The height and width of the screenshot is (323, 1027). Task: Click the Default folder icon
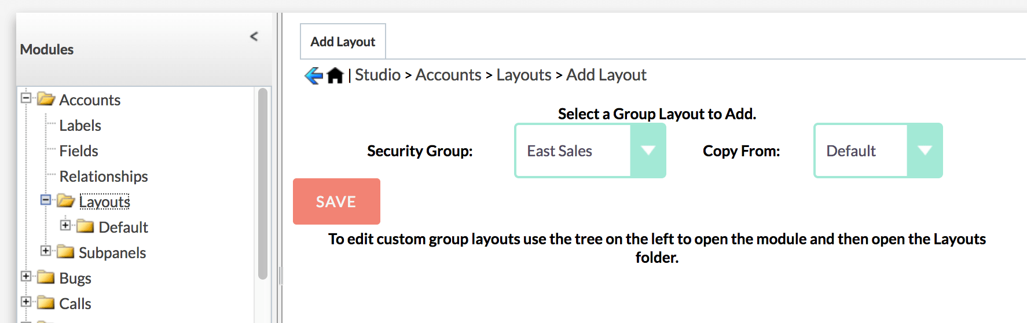[85, 226]
